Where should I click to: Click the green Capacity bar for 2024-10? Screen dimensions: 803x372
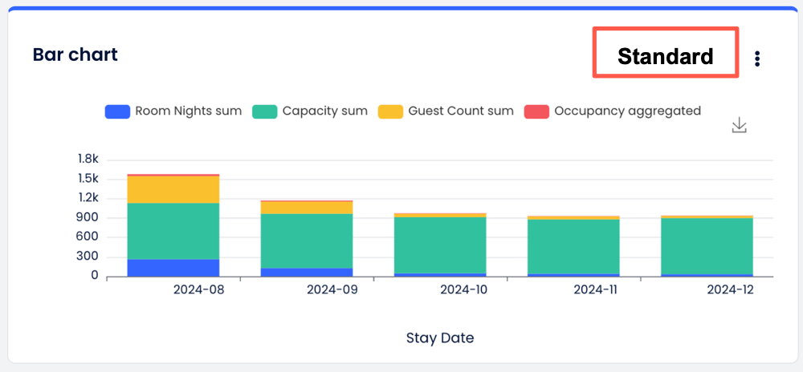point(440,245)
